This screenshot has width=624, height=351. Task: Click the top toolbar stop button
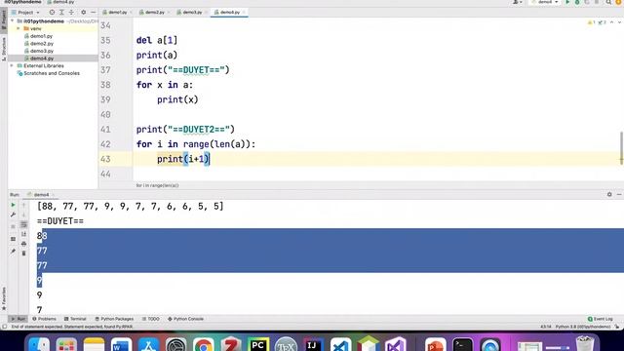click(596, 2)
